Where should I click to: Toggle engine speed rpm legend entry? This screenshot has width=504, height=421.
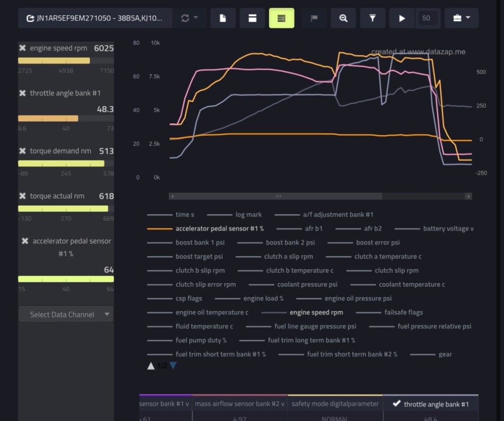(x=316, y=312)
